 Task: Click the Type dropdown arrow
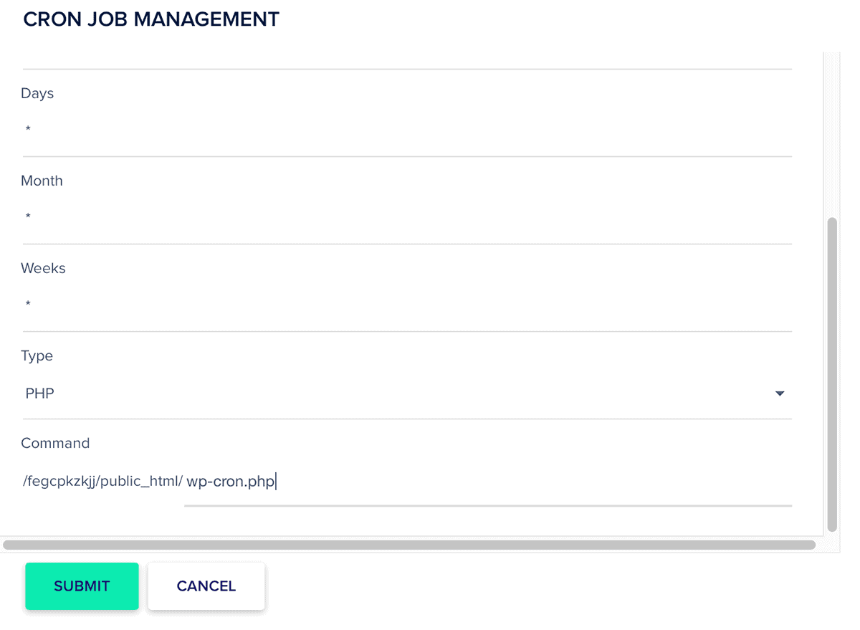point(780,393)
